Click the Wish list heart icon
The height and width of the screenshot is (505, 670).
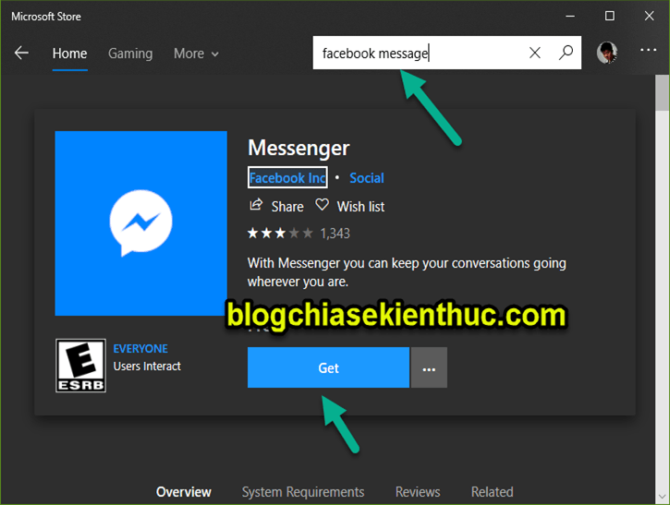323,205
